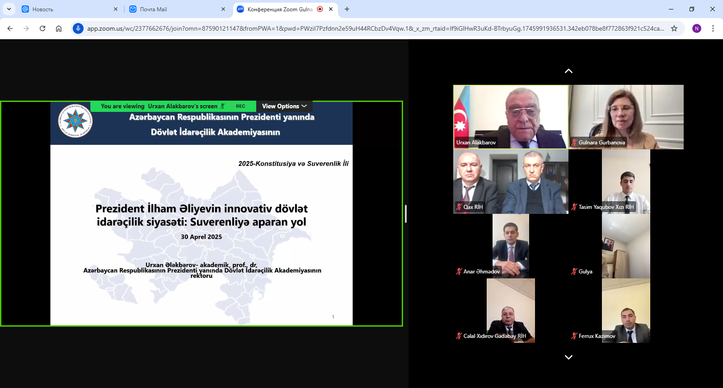Go to the browser home page
The height and width of the screenshot is (388, 723).
tap(59, 28)
